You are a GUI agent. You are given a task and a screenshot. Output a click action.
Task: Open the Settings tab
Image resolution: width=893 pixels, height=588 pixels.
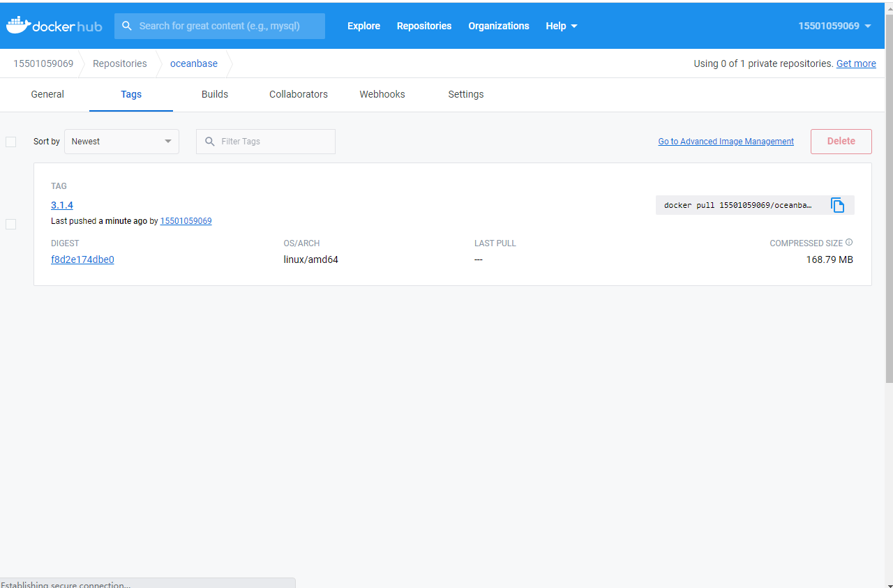click(x=466, y=94)
